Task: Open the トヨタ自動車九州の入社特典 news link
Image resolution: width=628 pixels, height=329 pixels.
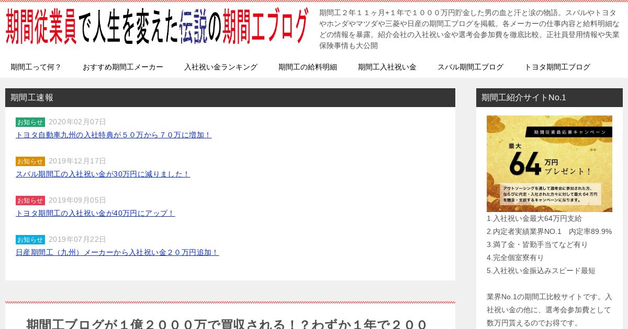Action: [114, 135]
